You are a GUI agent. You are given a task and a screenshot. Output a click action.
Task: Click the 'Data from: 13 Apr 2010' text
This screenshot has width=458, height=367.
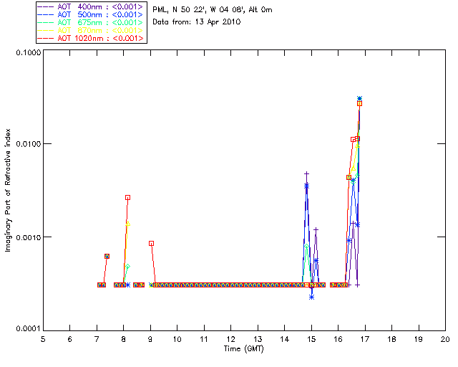click(197, 22)
